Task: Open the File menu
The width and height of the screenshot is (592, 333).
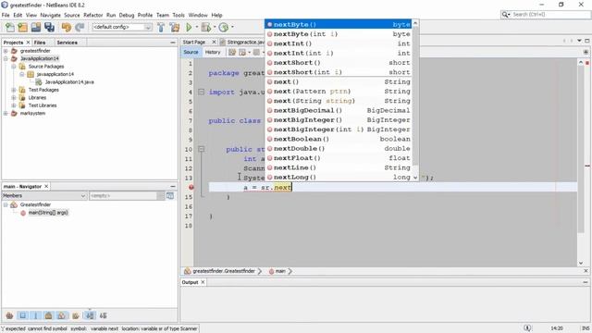Action: coord(6,15)
